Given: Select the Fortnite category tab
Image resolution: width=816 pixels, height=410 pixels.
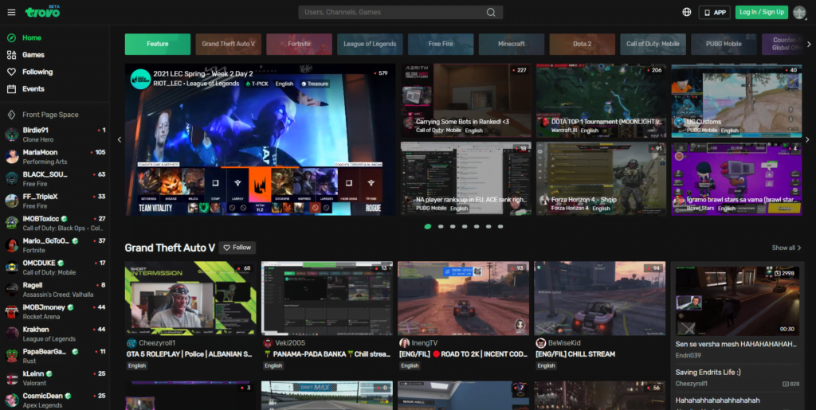Looking at the screenshot, I should tap(299, 44).
